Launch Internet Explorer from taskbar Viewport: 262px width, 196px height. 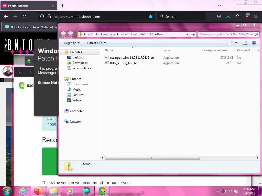[23, 191]
